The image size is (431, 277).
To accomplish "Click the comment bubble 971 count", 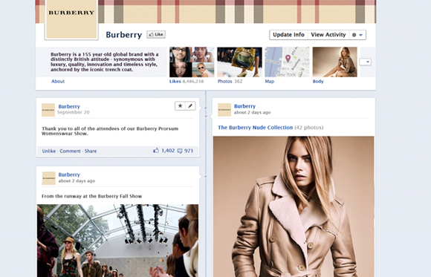I will [185, 151].
